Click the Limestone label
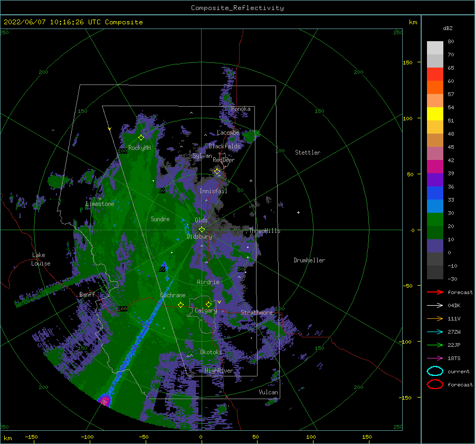This screenshot has height=444, width=475. click(100, 204)
